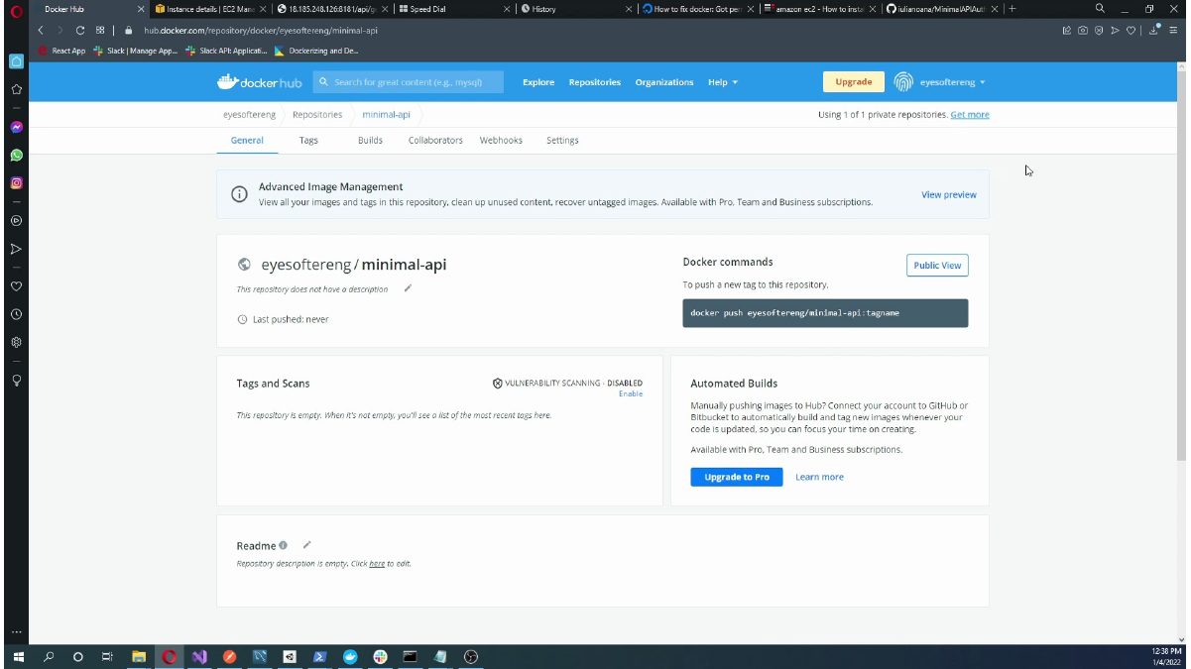Click the Learn more link

(x=819, y=477)
